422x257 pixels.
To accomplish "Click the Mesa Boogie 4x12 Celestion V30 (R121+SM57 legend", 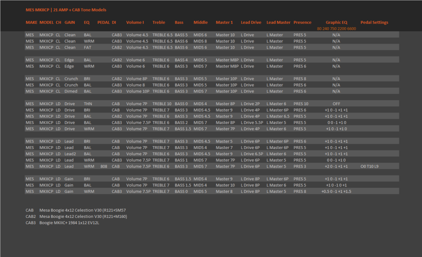I will click(82, 210).
